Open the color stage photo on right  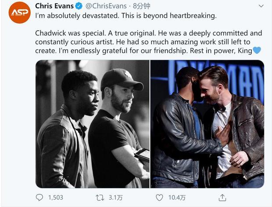pos(208,124)
